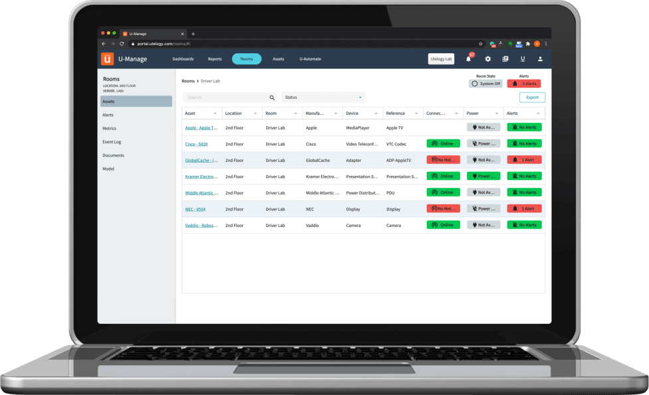Click the underlined U icon in header

coord(523,59)
